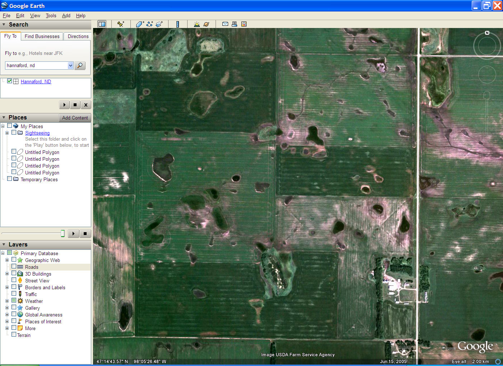503x366 pixels.
Task: Select the Add Image Overlay tool
Action: (159, 24)
